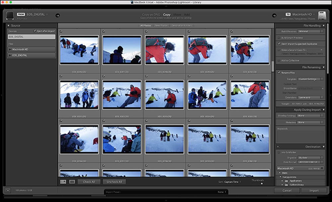The image size is (332, 202).
Task: Collapse the File Renaming panel
Action: 323,67
